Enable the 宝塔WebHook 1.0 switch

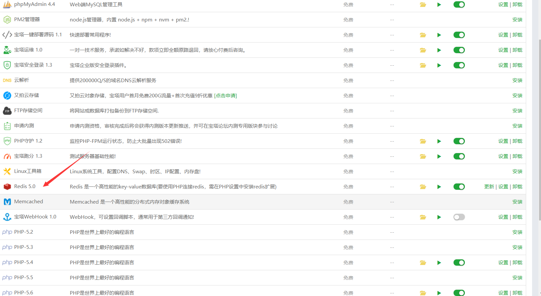tap(459, 217)
